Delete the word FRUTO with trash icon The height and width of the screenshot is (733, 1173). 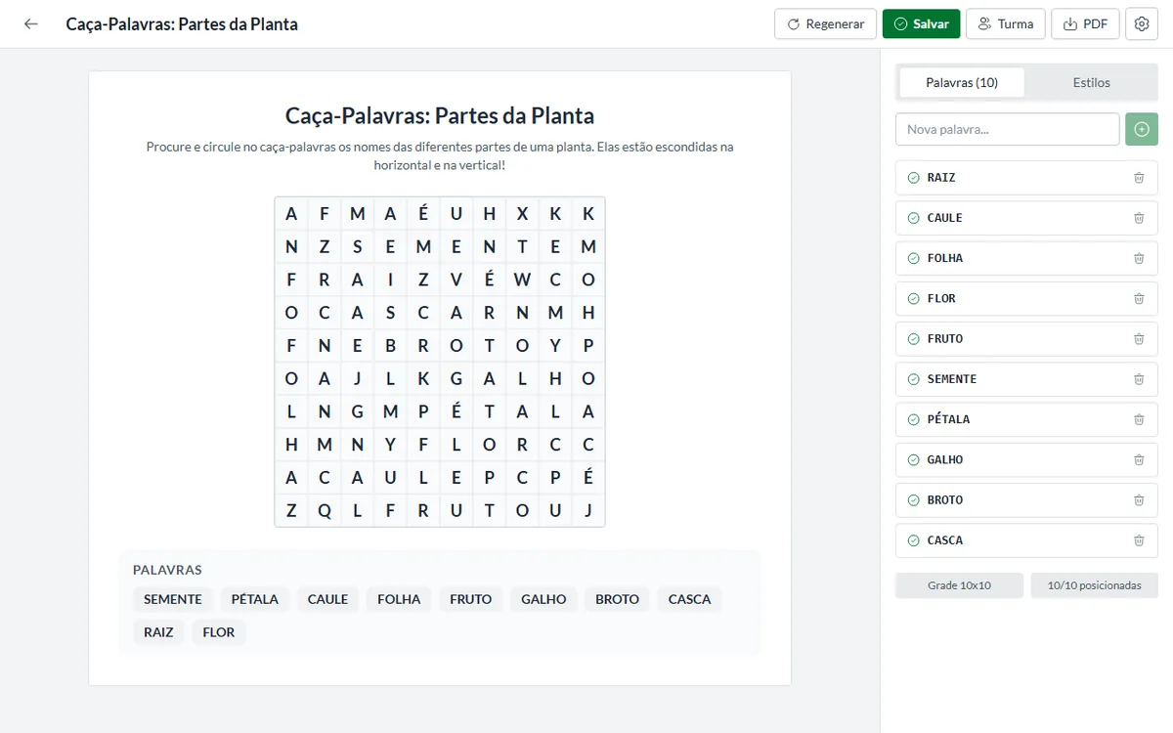pyautogui.click(x=1139, y=339)
